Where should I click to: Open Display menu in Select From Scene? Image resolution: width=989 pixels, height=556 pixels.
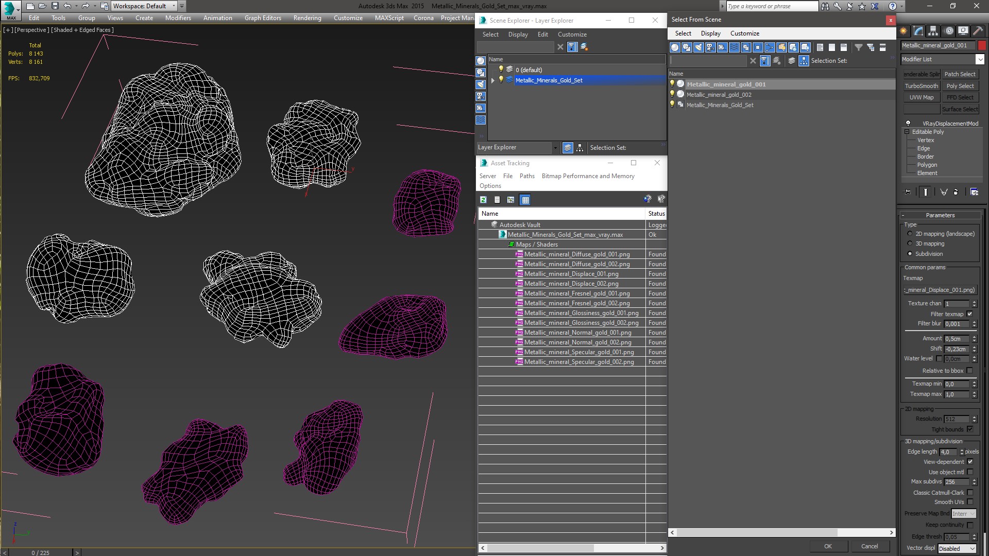coord(710,33)
